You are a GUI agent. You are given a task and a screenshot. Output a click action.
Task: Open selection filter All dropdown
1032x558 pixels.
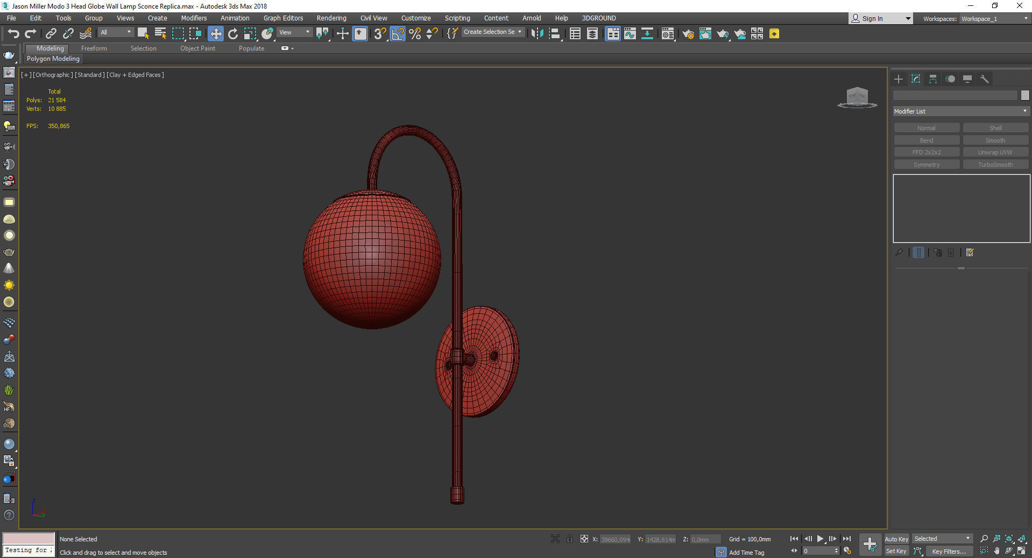point(116,32)
